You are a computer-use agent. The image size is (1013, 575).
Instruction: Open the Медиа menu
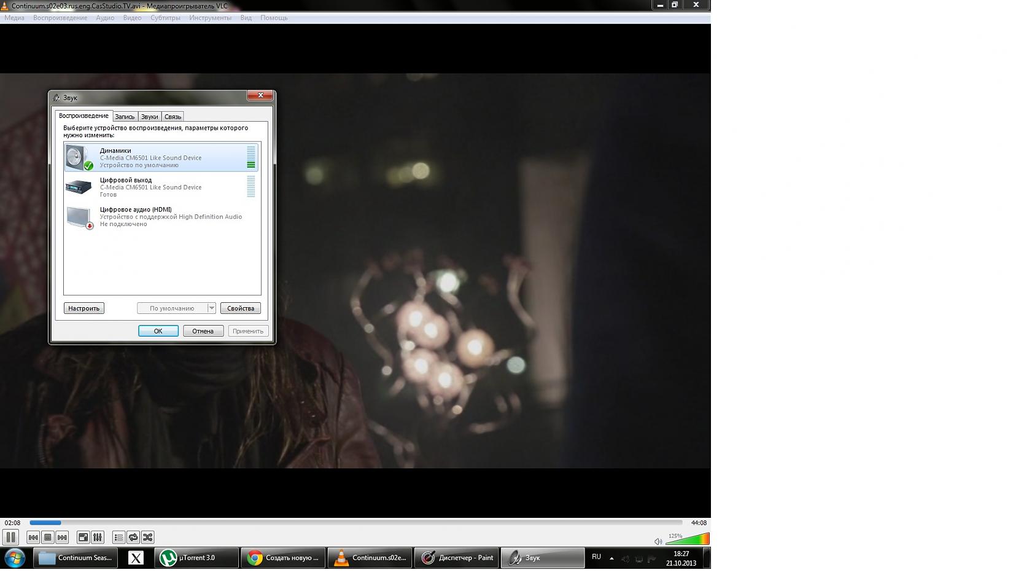(14, 18)
